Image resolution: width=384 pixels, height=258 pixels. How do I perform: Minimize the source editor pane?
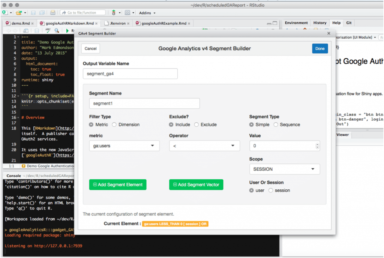coord(269,23)
